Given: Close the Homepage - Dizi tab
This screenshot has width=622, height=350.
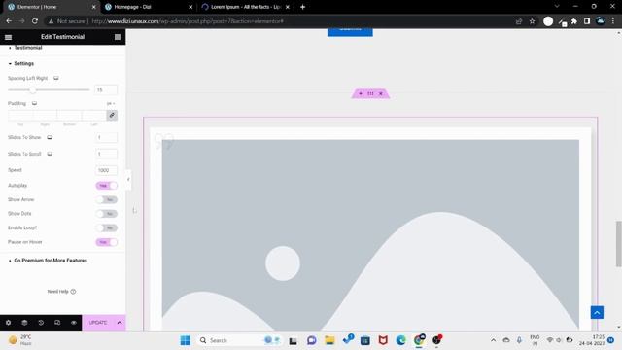Looking at the screenshot, I should [190, 7].
